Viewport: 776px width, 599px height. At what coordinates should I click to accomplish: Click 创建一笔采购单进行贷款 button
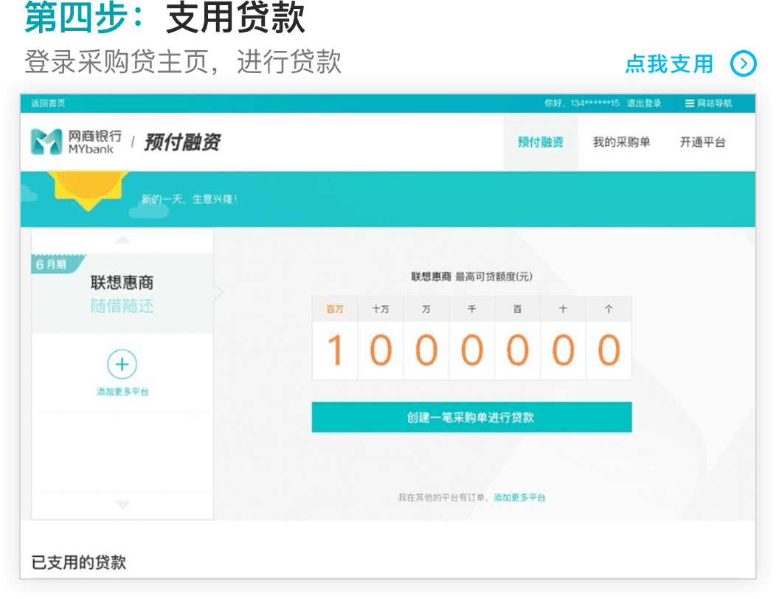point(471,418)
